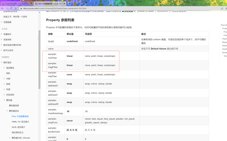
Task: Close the Cocos中文社区 tab
Action: [x=31, y=4]
